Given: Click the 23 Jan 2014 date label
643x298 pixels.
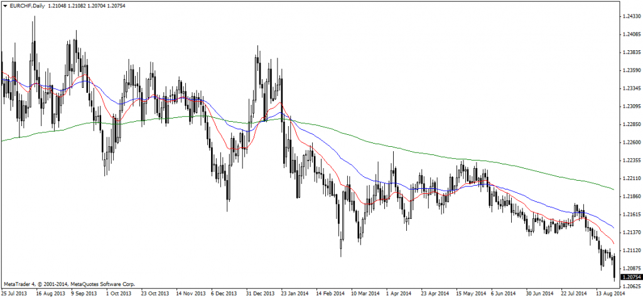Looking at the screenshot, I should click(296, 294).
